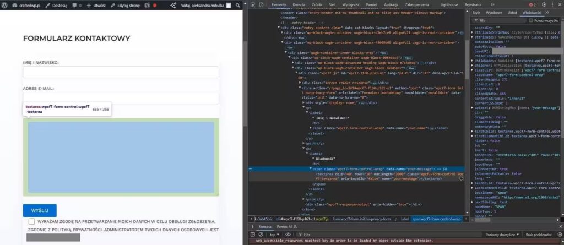Open the Pamięć tab
564x245 pixels.
372,4
